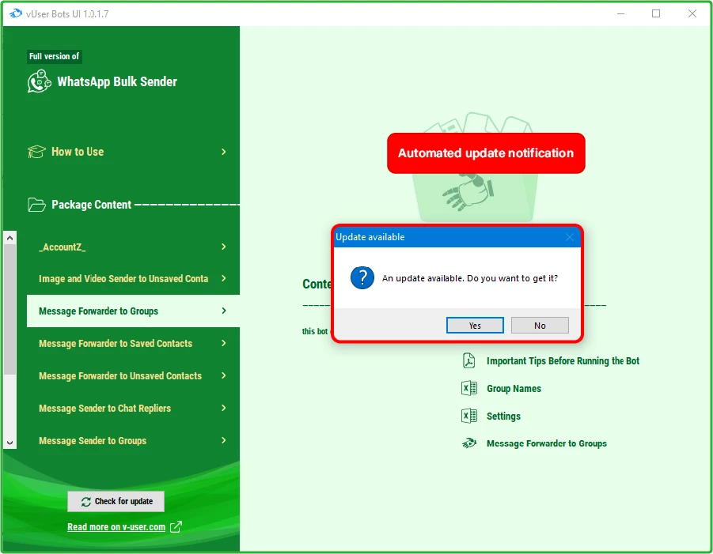Expand chevron for Message Forwarder to Unsaved Contacts
The width and height of the screenshot is (713, 554).
(224, 375)
